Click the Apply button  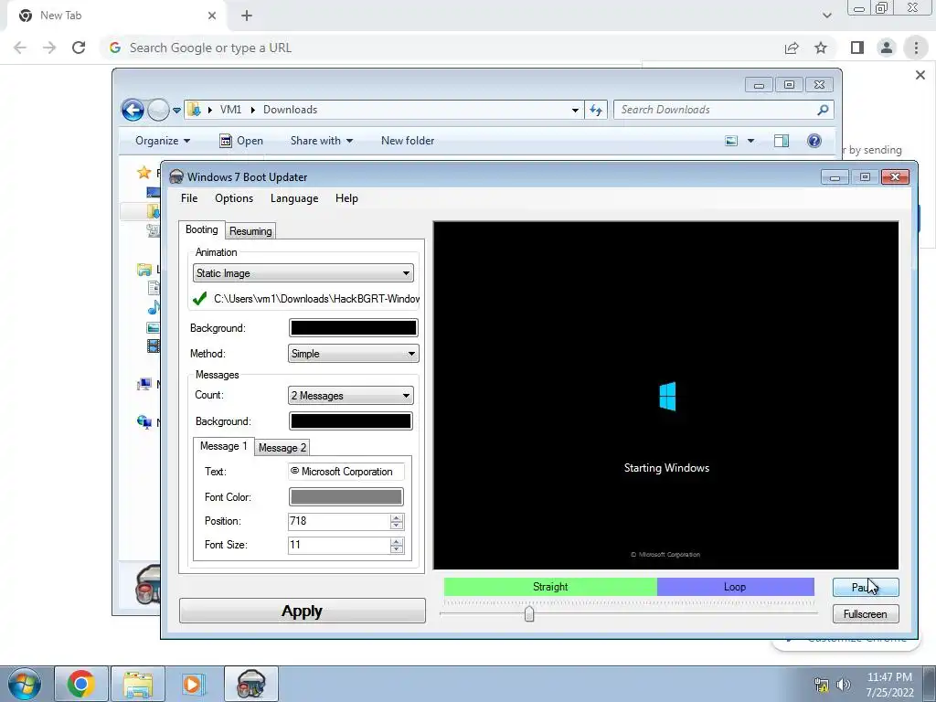point(302,611)
